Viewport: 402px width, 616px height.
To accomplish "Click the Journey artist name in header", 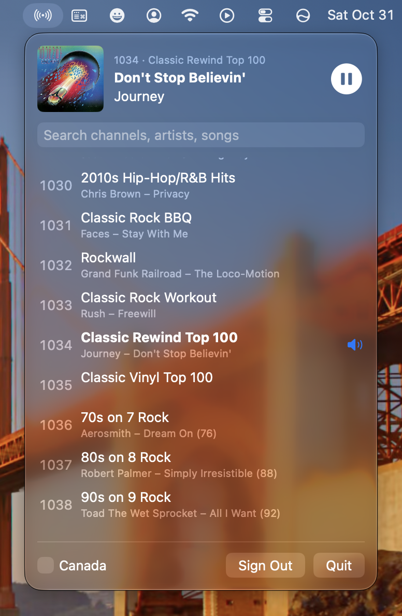I will click(139, 96).
